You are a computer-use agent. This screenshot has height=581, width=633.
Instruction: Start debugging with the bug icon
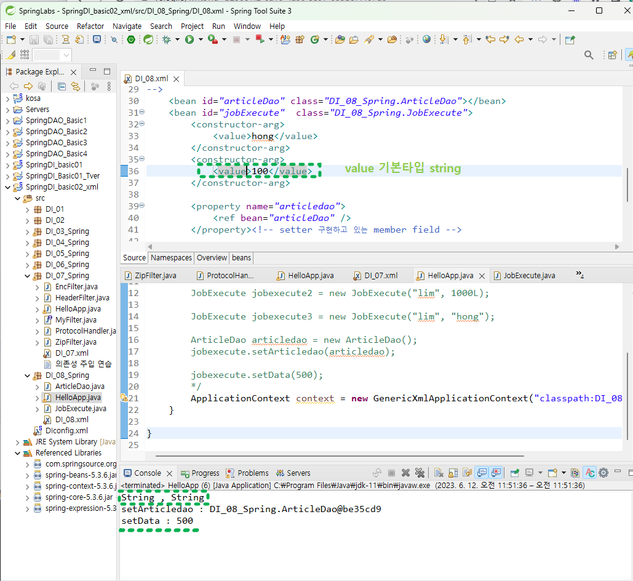[166, 39]
